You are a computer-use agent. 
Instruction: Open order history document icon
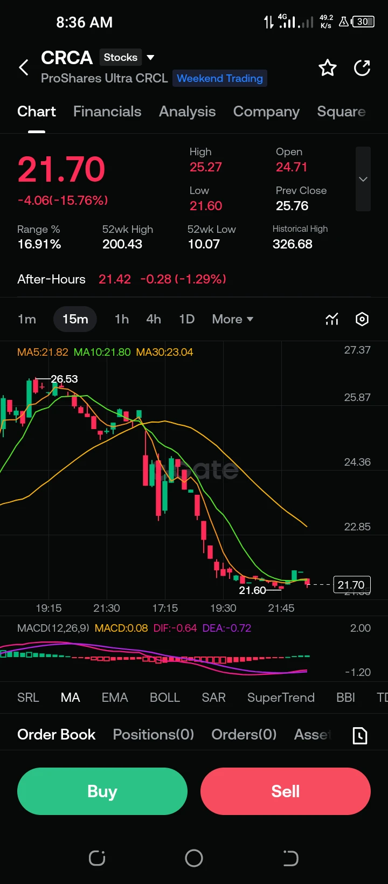360,735
